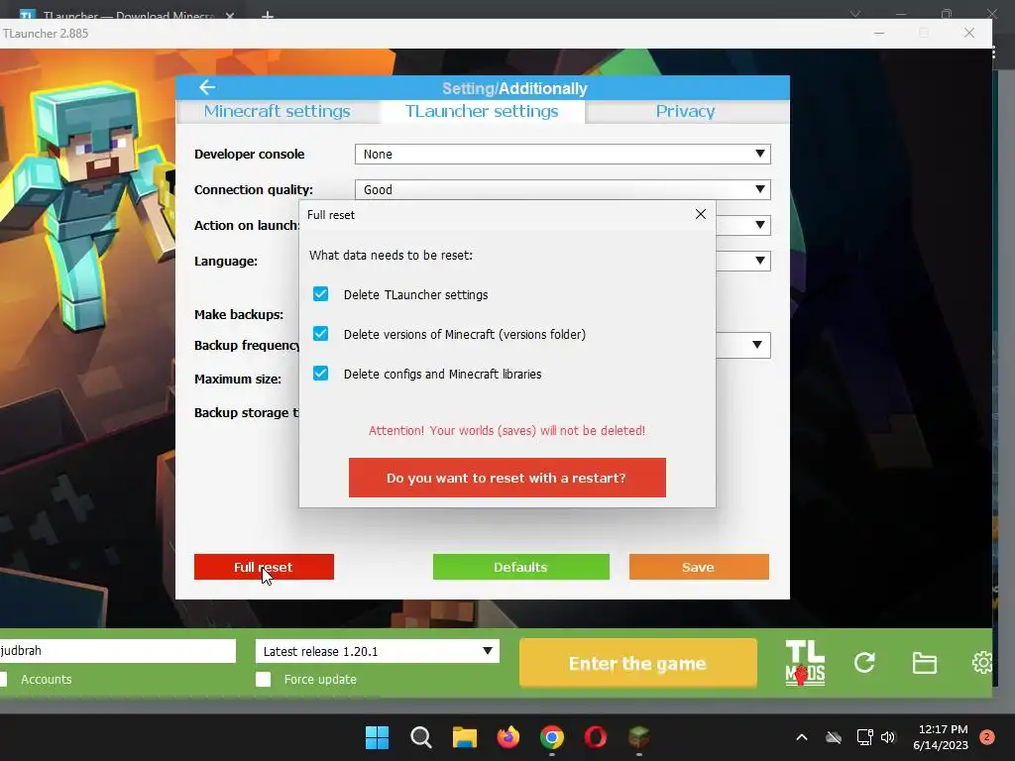The height and width of the screenshot is (761, 1015).
Task: Close the TLauncher browser tab
Action: [x=230, y=15]
